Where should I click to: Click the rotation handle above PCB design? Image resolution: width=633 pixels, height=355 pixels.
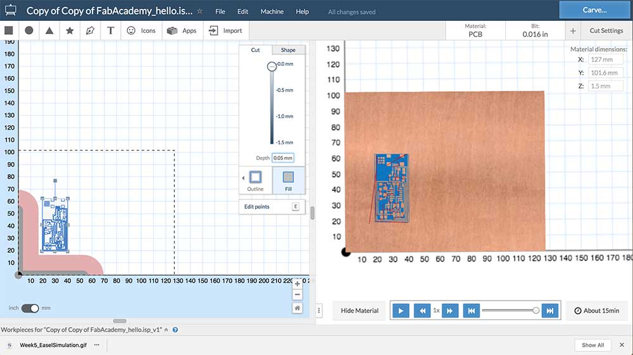[x=55, y=181]
